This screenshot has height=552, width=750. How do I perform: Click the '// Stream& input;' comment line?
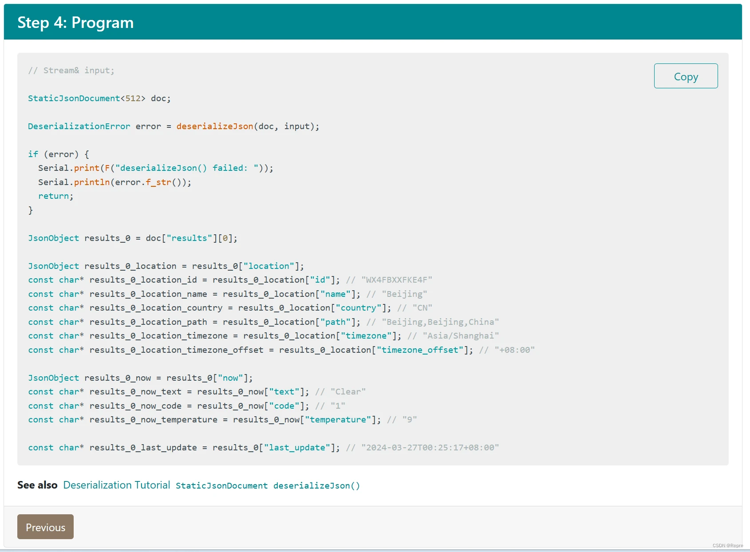(x=71, y=71)
